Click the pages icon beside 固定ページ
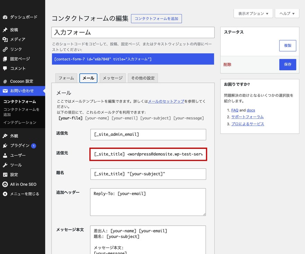Image resolution: width=305 pixels, height=254 pixels. (5, 59)
